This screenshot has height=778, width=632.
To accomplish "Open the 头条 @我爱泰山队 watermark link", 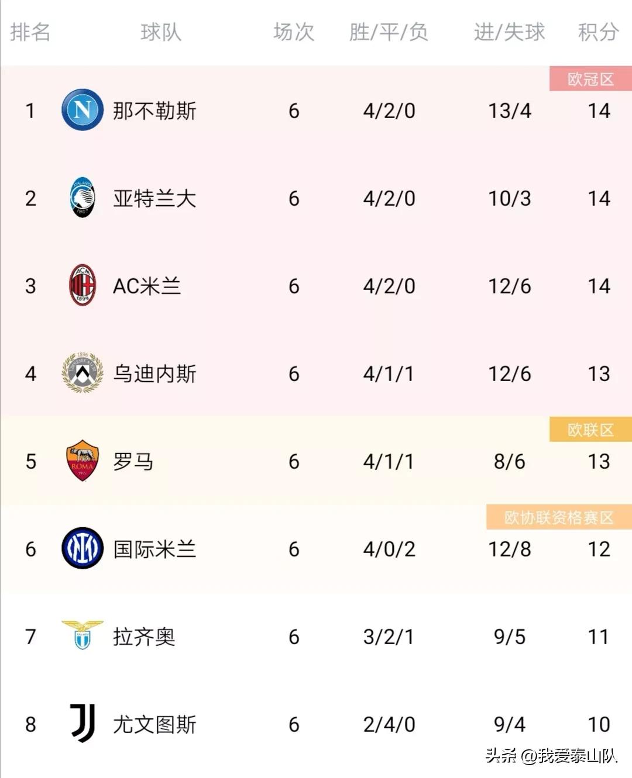I will click(551, 755).
